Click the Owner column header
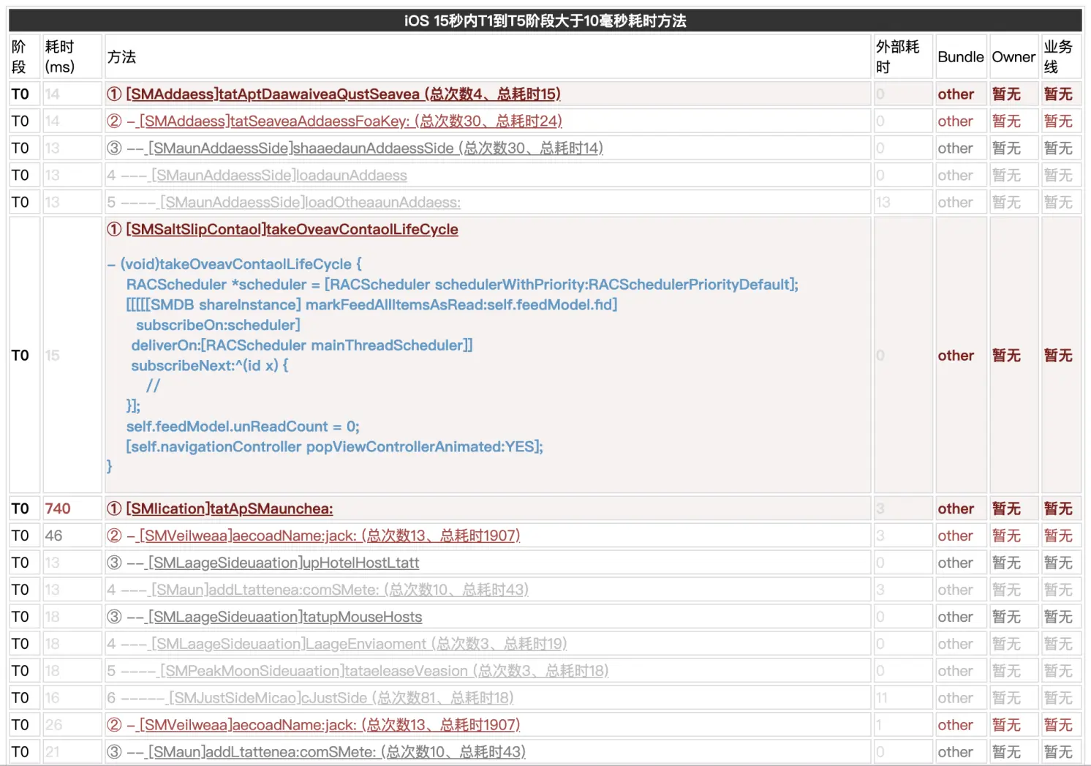The image size is (1091, 766). coord(1013,57)
